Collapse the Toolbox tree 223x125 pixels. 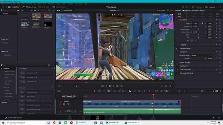2,68
